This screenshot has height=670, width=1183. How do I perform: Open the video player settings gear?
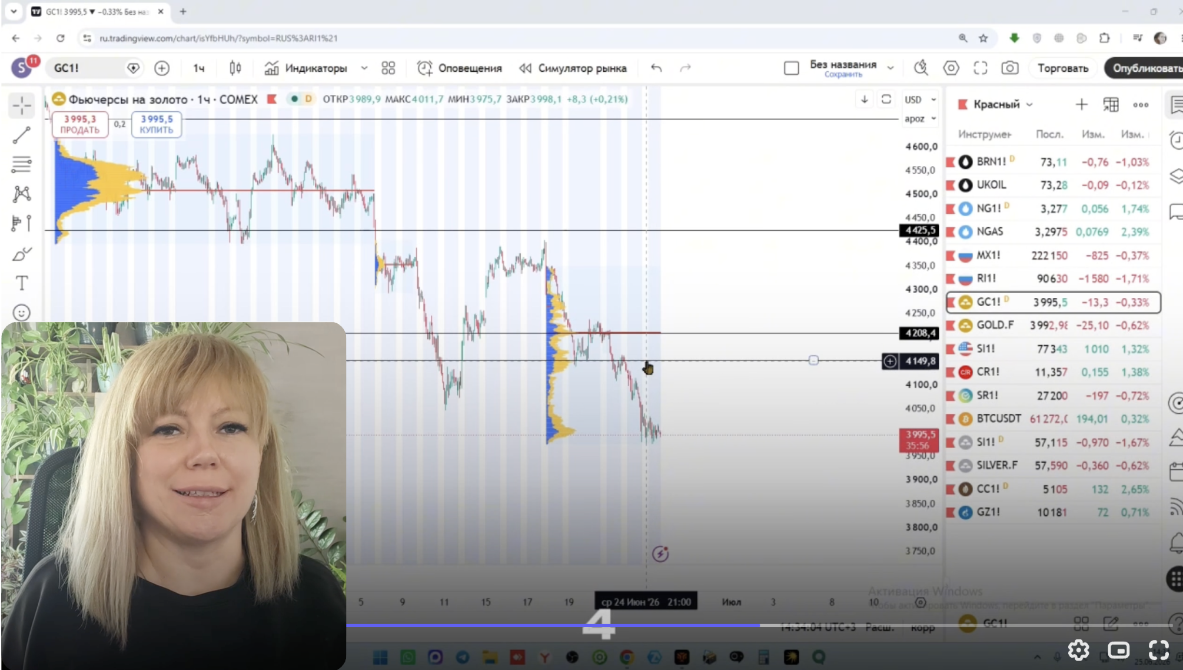tap(1079, 650)
